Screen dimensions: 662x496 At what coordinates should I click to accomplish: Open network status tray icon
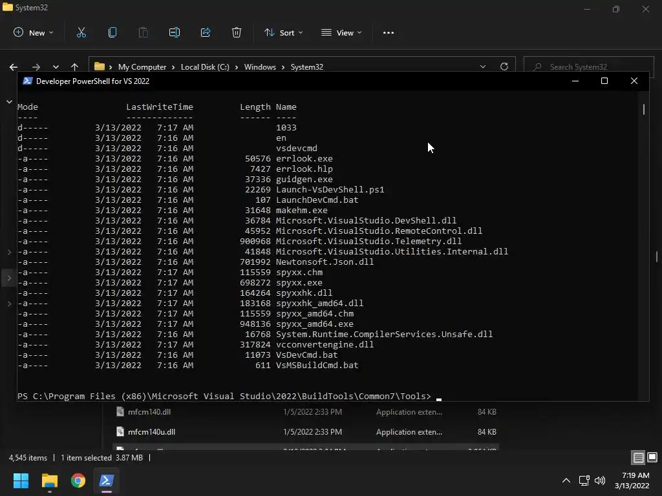[584, 480]
